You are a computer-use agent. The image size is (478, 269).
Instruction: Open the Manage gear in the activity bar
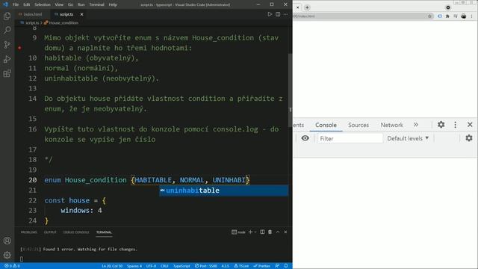[x=7, y=255]
